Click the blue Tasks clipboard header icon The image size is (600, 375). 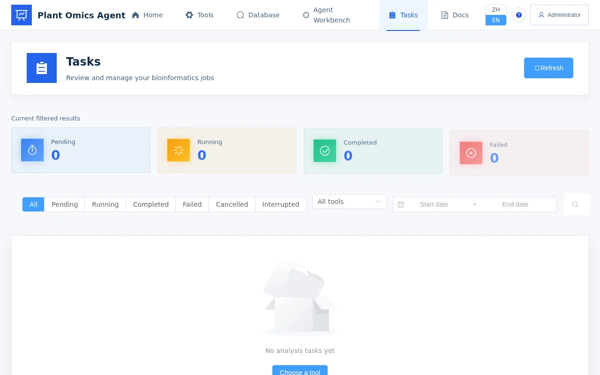(x=42, y=68)
